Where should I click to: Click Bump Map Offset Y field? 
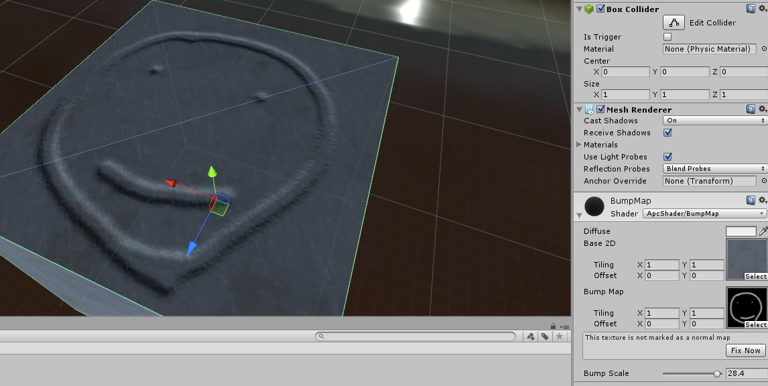pos(707,323)
